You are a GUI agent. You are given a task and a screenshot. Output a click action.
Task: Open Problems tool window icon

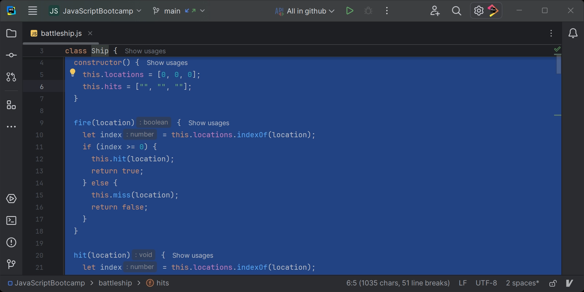tap(11, 242)
